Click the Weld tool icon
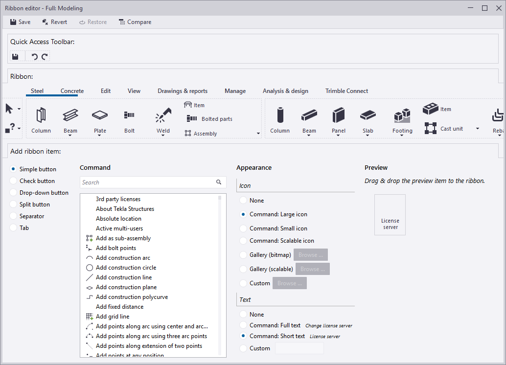 [163, 115]
